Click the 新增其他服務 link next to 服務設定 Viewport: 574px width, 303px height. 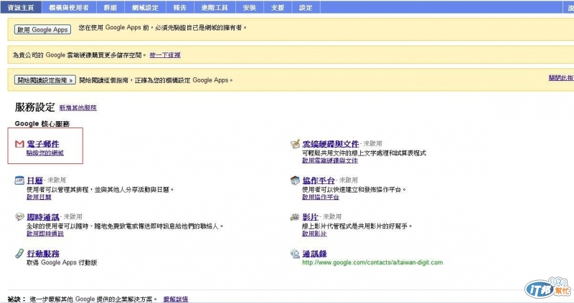coord(78,108)
